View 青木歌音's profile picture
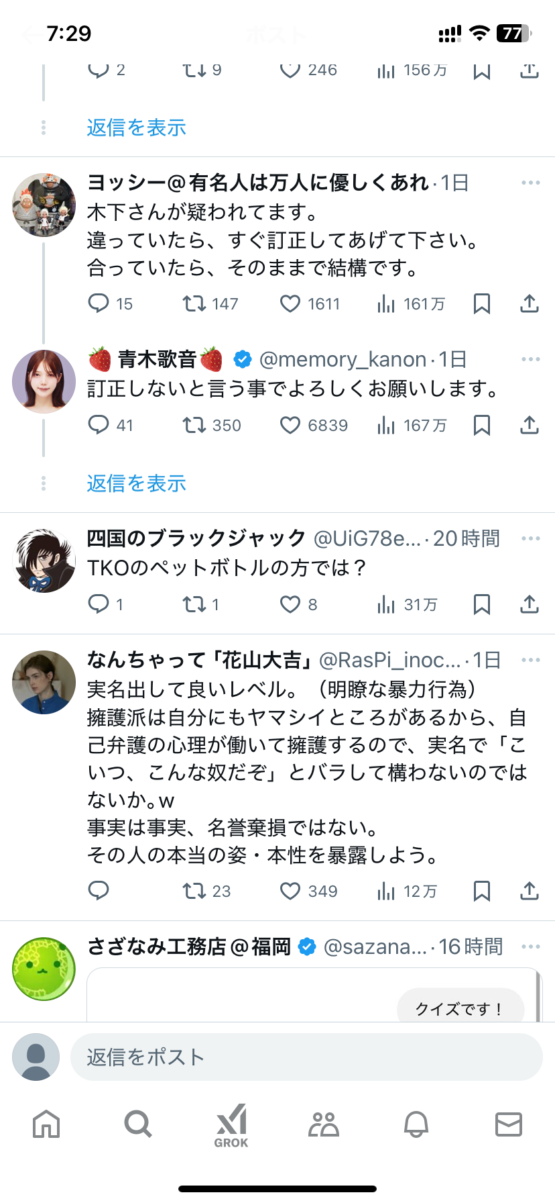The image size is (555, 1203). (44, 381)
